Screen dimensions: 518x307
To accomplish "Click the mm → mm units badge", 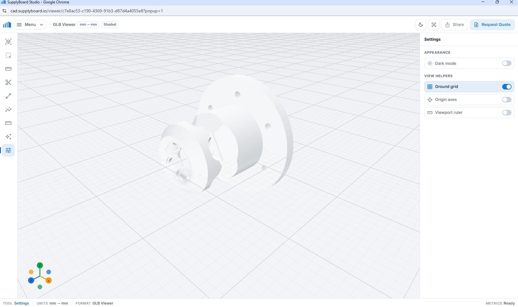I will coord(88,25).
